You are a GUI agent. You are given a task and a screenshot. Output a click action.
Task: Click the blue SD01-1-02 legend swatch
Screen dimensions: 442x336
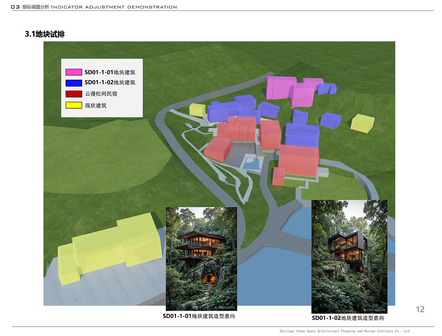pyautogui.click(x=74, y=83)
